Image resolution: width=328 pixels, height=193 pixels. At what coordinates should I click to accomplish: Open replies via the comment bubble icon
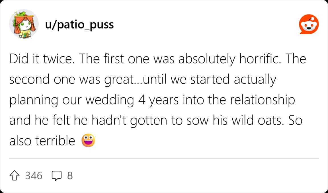tap(57, 176)
